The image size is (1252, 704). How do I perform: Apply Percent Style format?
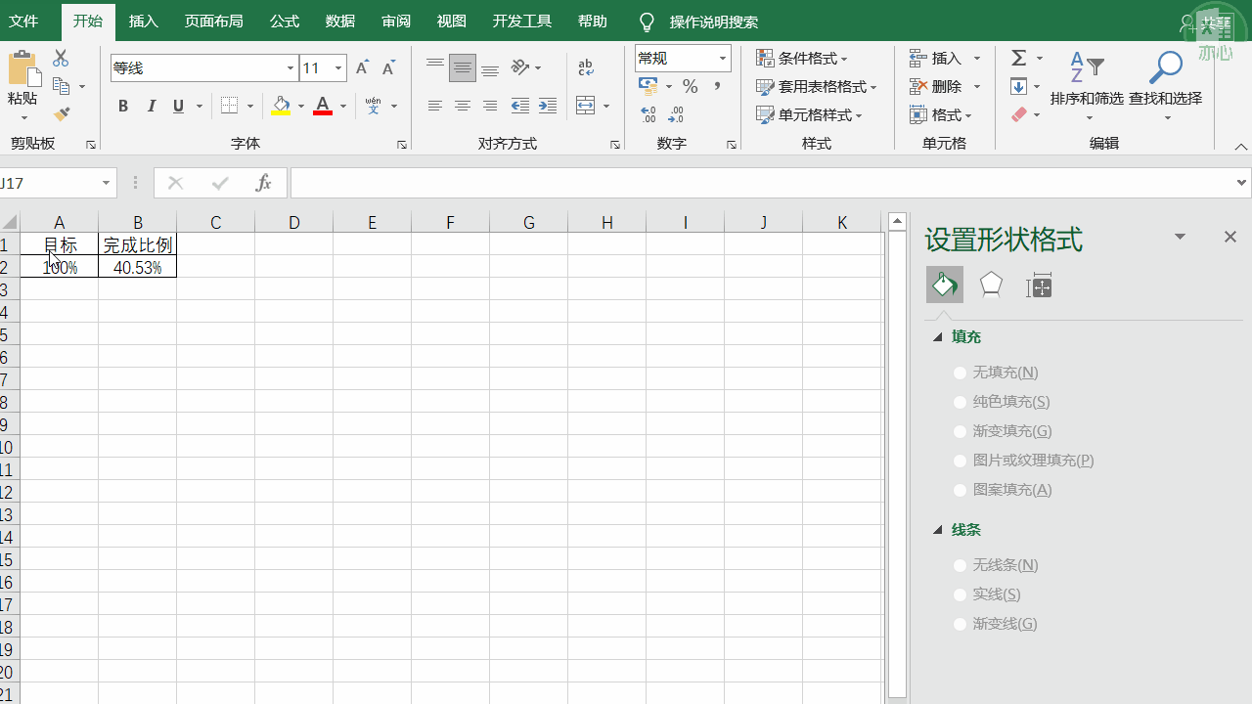click(x=691, y=86)
